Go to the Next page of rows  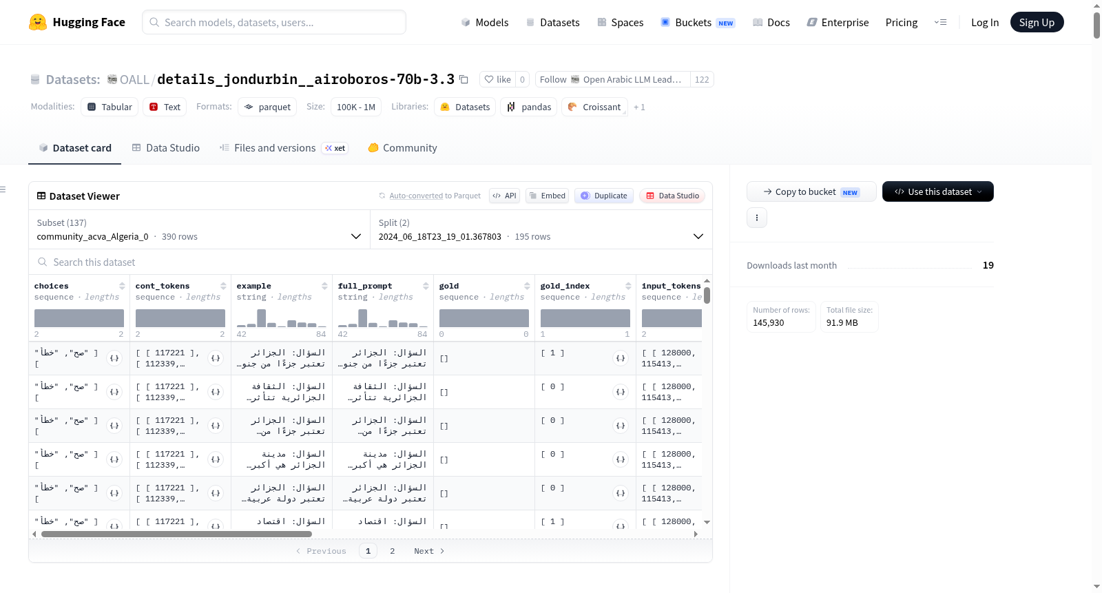429,551
